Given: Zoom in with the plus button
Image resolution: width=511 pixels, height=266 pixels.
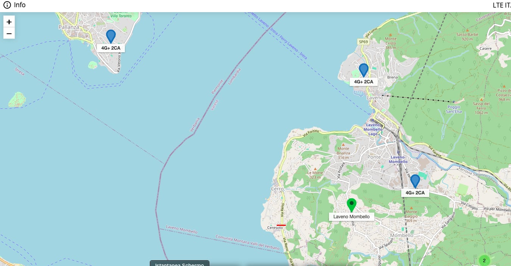Looking at the screenshot, I should click(9, 22).
